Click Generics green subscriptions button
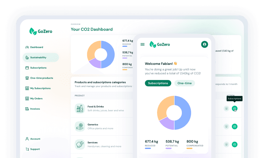This screenshot has width=264, height=158. coord(235,126)
